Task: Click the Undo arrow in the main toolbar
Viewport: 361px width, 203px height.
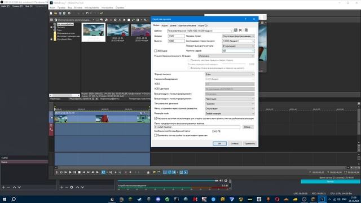Action: (x=87, y=14)
